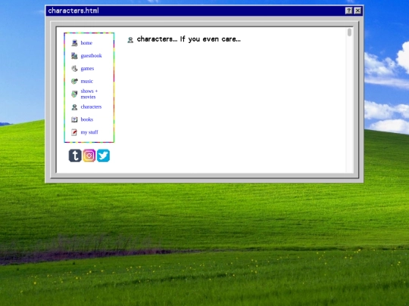Screen dimensions: 409x306
Task: Open the guestbook link
Action: (91, 56)
